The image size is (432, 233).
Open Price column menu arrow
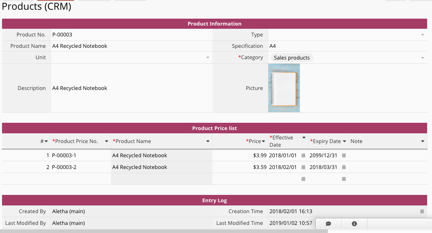click(263, 141)
